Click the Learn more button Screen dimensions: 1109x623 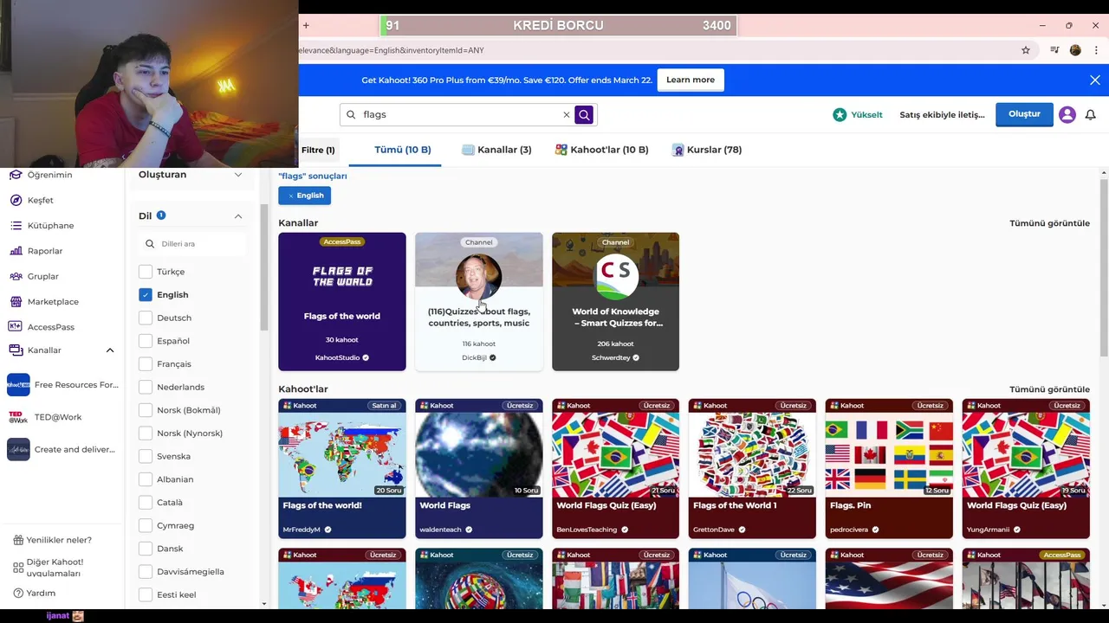pos(691,80)
